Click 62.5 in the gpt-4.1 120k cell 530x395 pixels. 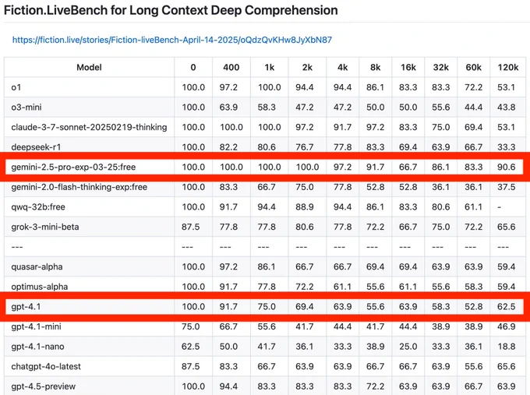point(506,306)
